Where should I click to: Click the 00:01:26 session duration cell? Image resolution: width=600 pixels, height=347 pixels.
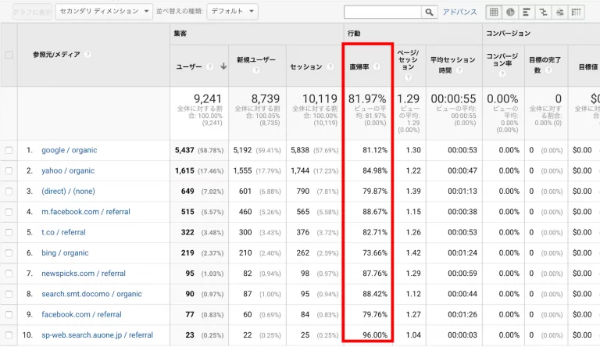(x=462, y=314)
